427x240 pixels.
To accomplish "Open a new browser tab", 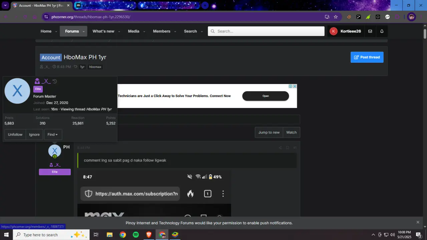I will [x=205, y=5].
